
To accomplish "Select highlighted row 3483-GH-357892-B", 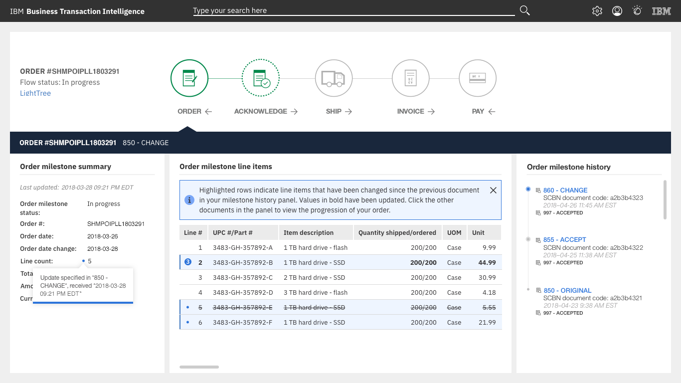I will (x=340, y=262).
